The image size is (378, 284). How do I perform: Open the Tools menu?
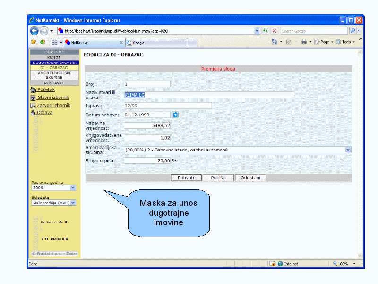[x=345, y=42]
